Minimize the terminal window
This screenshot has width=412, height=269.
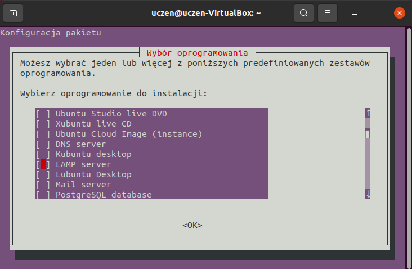355,13
